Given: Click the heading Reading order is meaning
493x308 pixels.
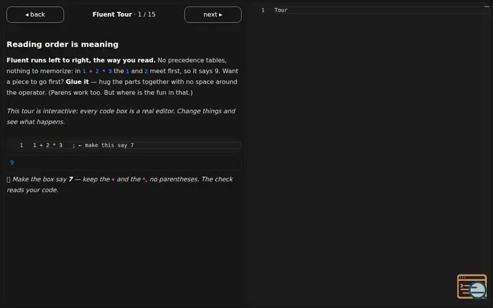Looking at the screenshot, I should [x=63, y=44].
